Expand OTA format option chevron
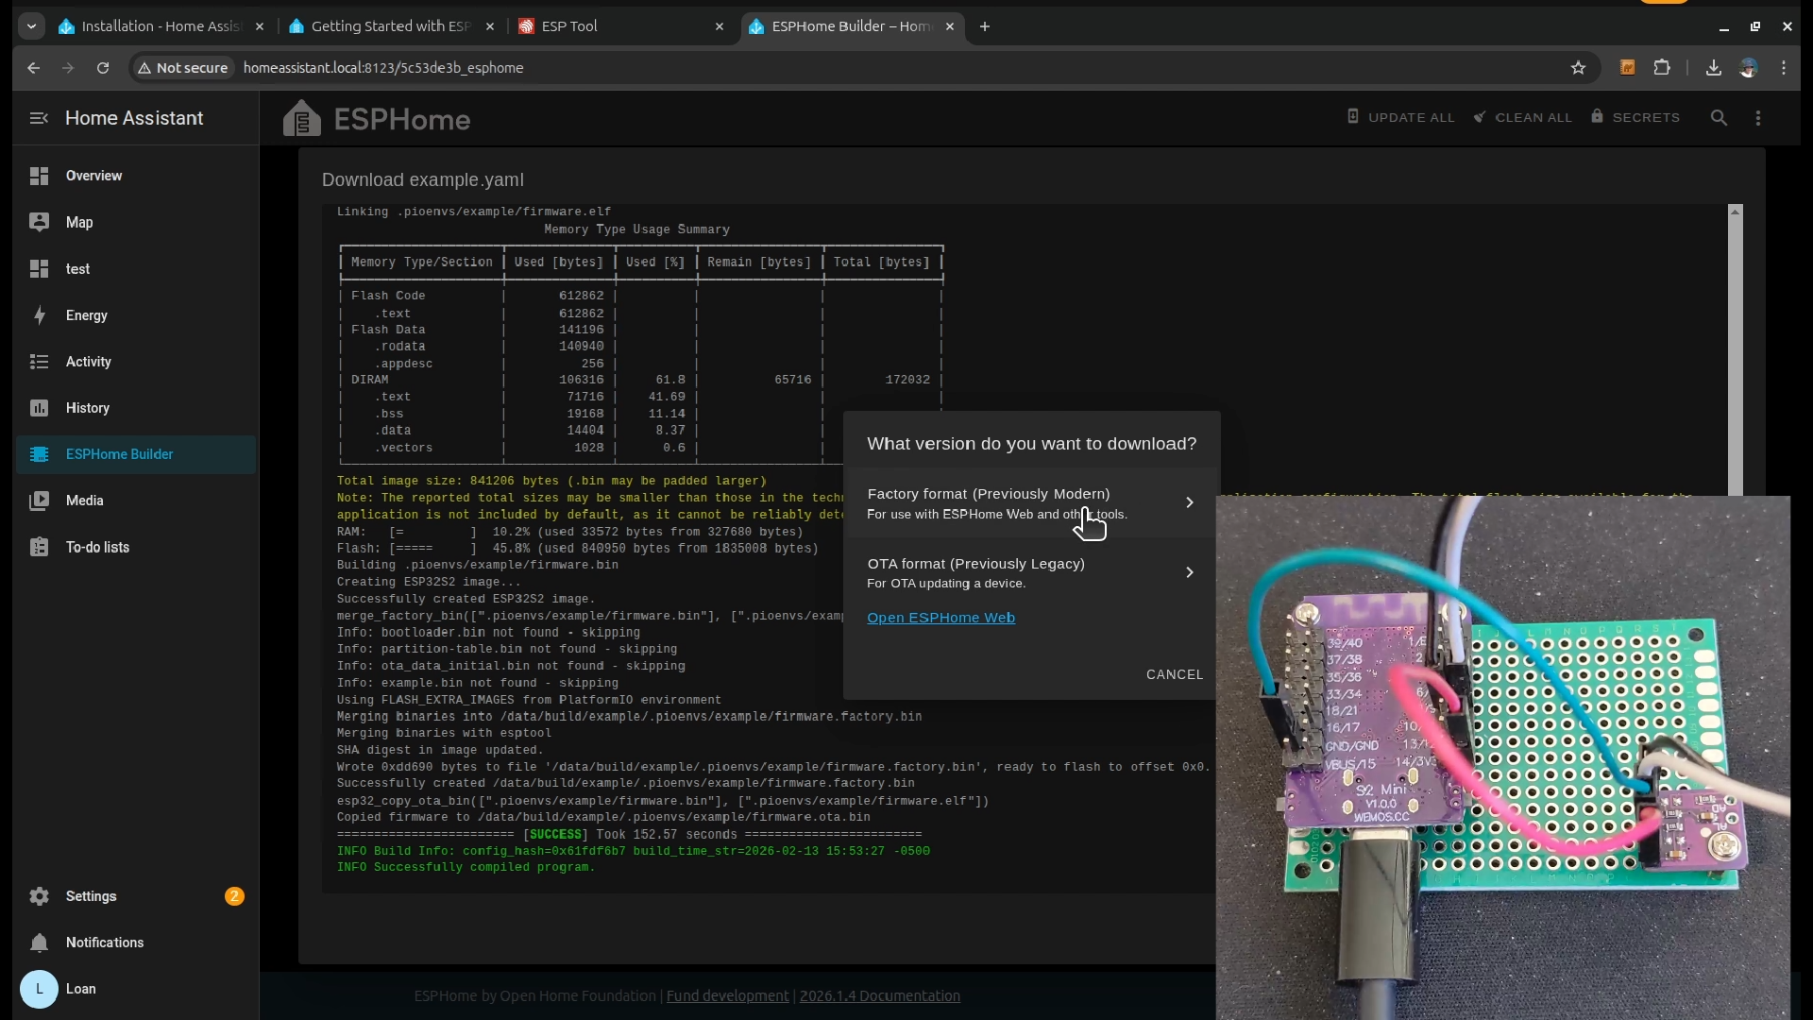Viewport: 1813px width, 1020px height. pyautogui.click(x=1190, y=572)
